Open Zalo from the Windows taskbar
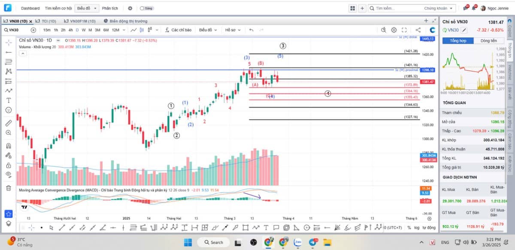Screen dimensions: 515x250 point(297,242)
